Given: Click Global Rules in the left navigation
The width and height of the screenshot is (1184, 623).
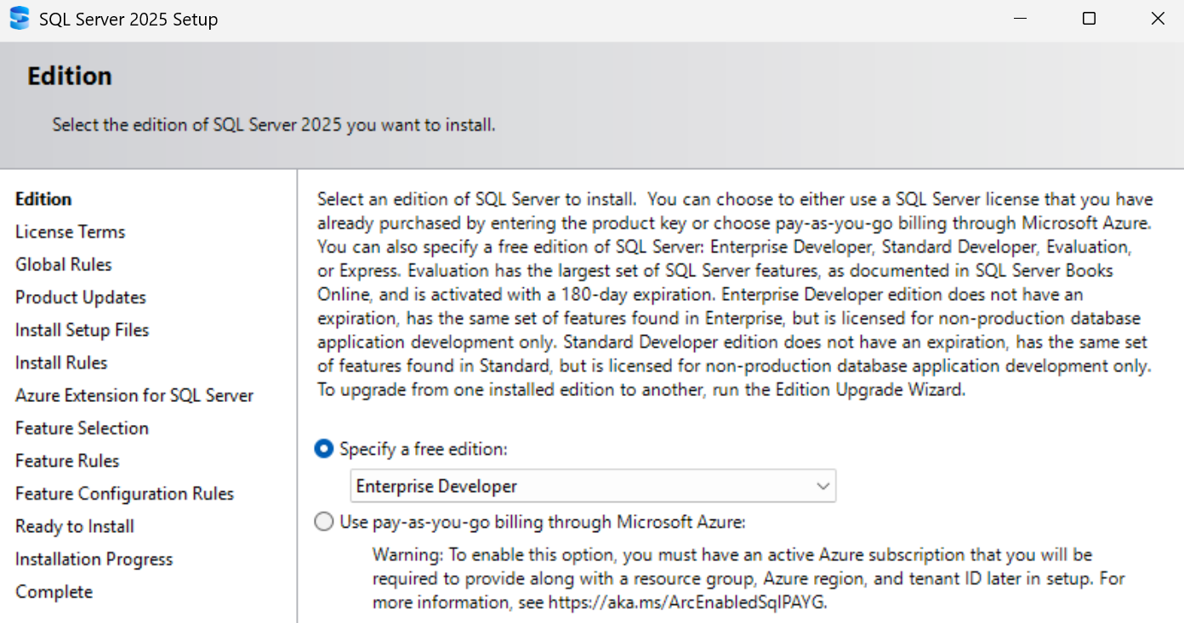Looking at the screenshot, I should pos(63,265).
